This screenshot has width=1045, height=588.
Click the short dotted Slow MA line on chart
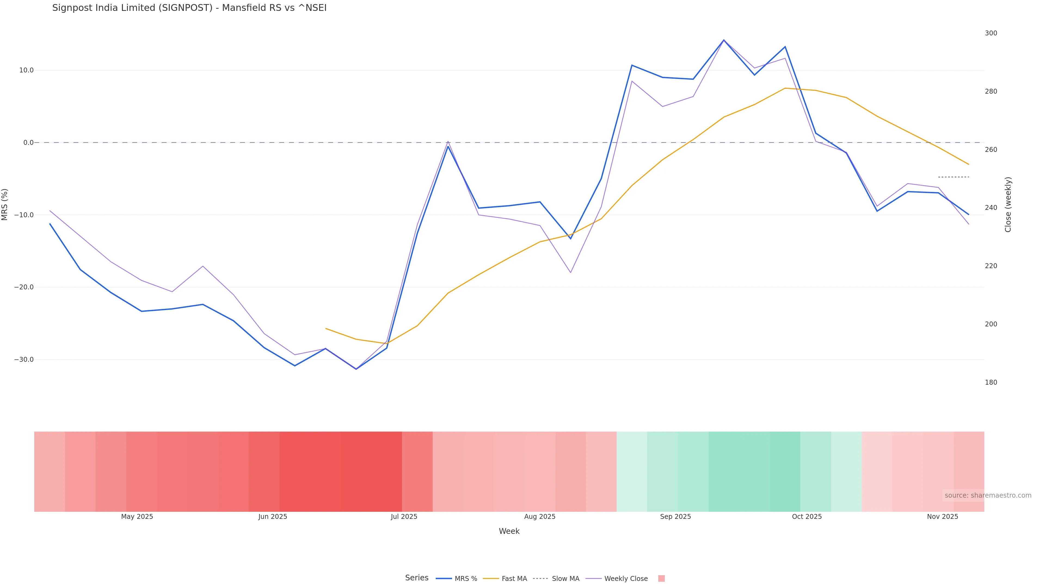click(x=953, y=177)
